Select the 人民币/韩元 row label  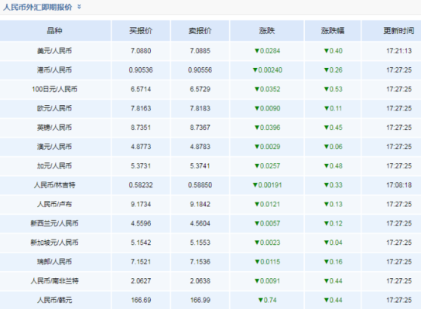pyautogui.click(x=54, y=300)
